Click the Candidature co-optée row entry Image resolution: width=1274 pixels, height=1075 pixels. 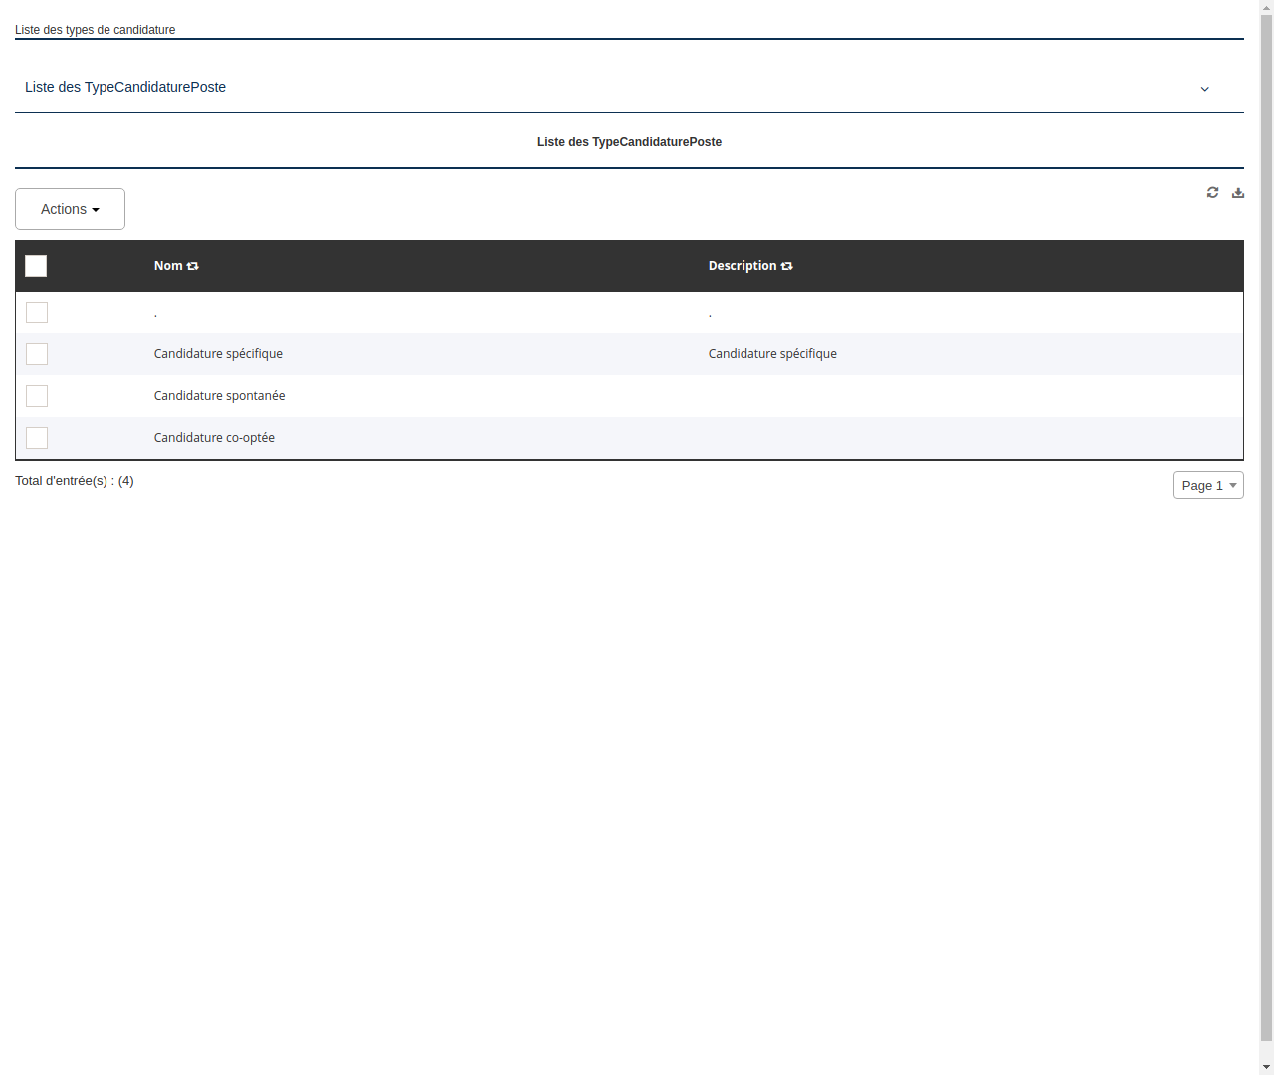[x=214, y=437]
